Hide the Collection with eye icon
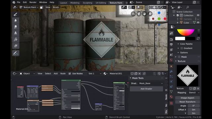This screenshot has width=212, height=119. 198,15
